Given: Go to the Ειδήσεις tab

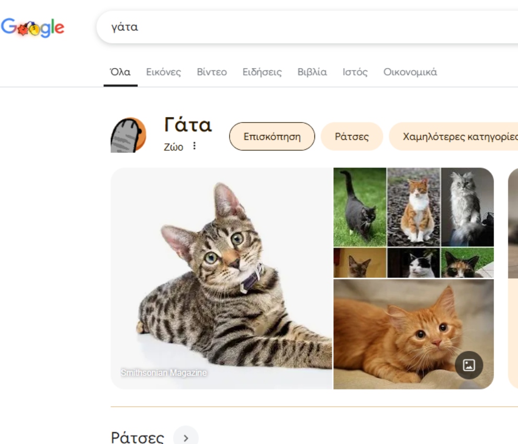Looking at the screenshot, I should coord(262,72).
